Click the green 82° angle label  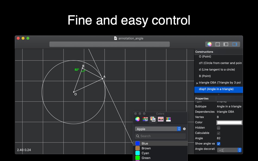pos(77,70)
